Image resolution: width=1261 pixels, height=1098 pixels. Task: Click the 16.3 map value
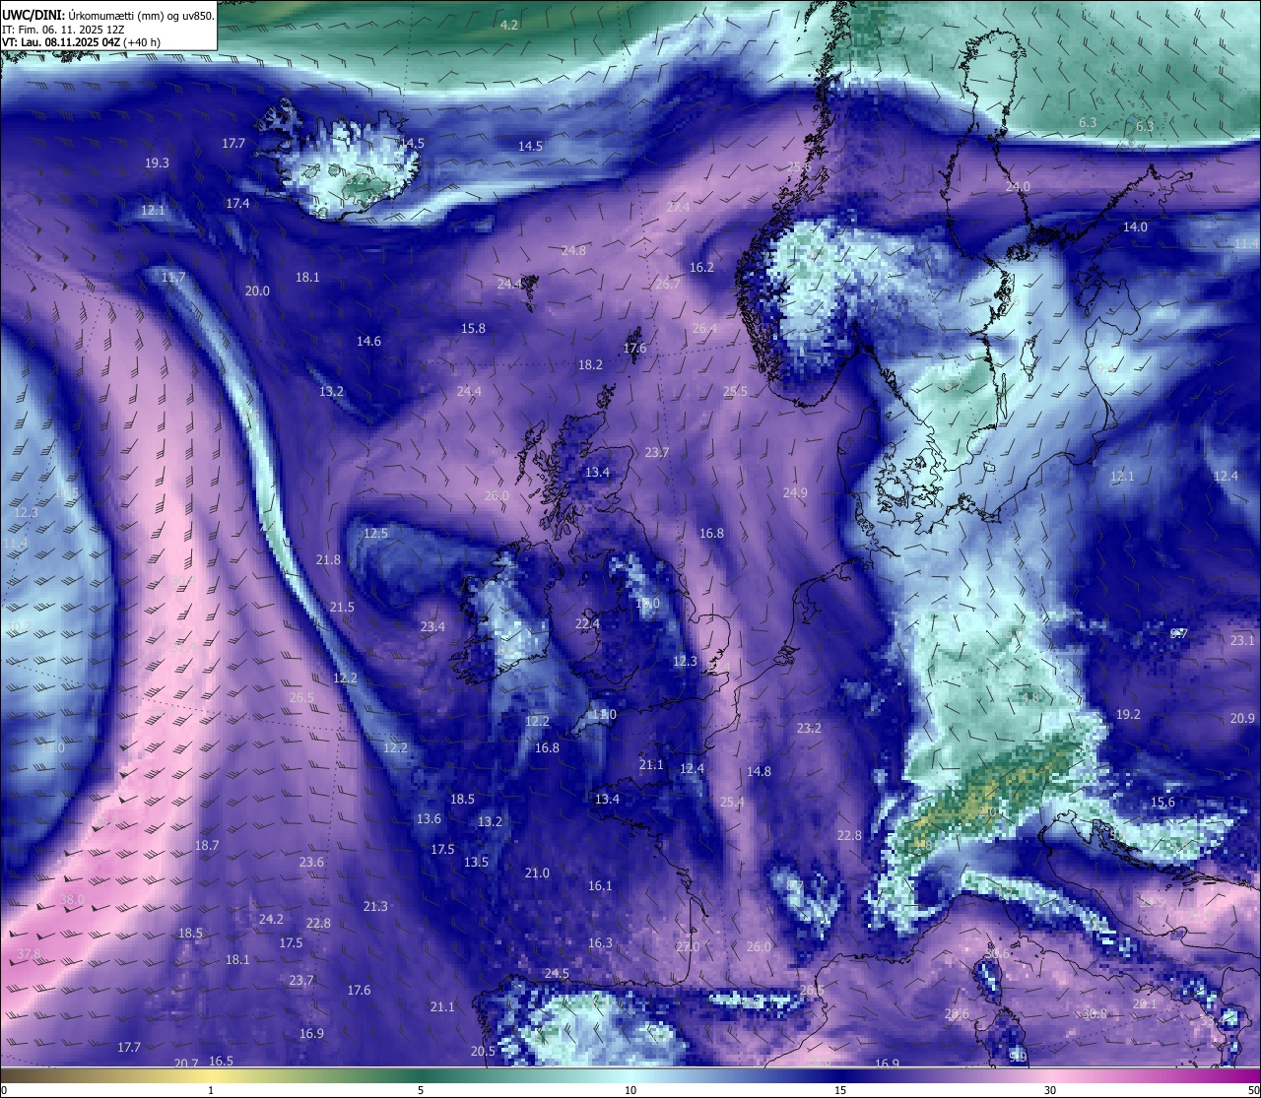pos(600,942)
